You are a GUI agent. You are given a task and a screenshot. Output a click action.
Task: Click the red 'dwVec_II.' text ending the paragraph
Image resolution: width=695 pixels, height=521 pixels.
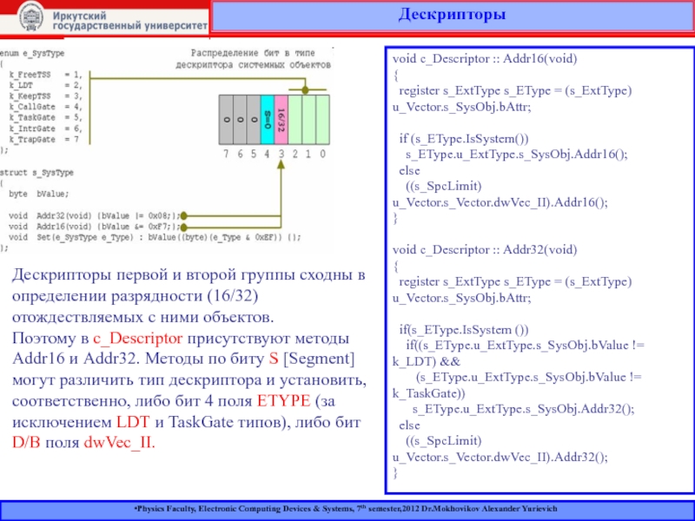(120, 443)
